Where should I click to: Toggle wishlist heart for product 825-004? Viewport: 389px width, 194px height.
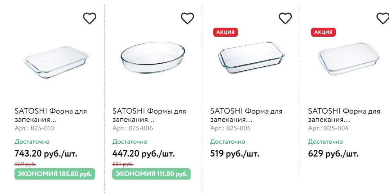click(382, 18)
